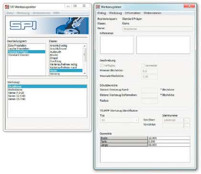Select 'Kartenaufnehmer rund' in Klasse list
The width and height of the screenshot is (201, 174).
(63, 67)
